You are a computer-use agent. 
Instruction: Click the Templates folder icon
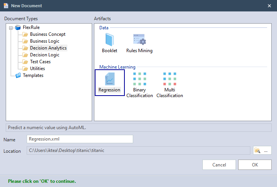[x=18, y=75]
